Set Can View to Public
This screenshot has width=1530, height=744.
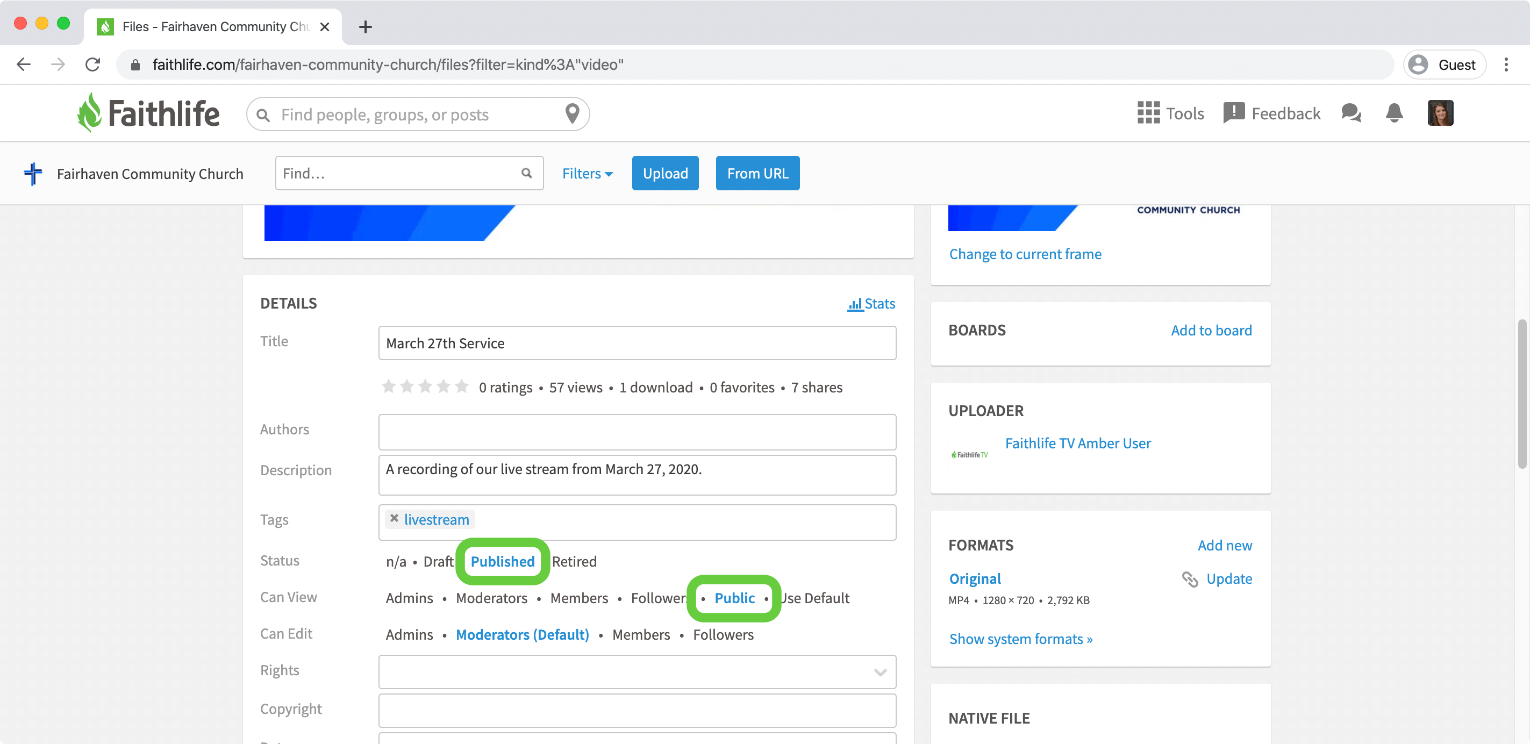[734, 598]
